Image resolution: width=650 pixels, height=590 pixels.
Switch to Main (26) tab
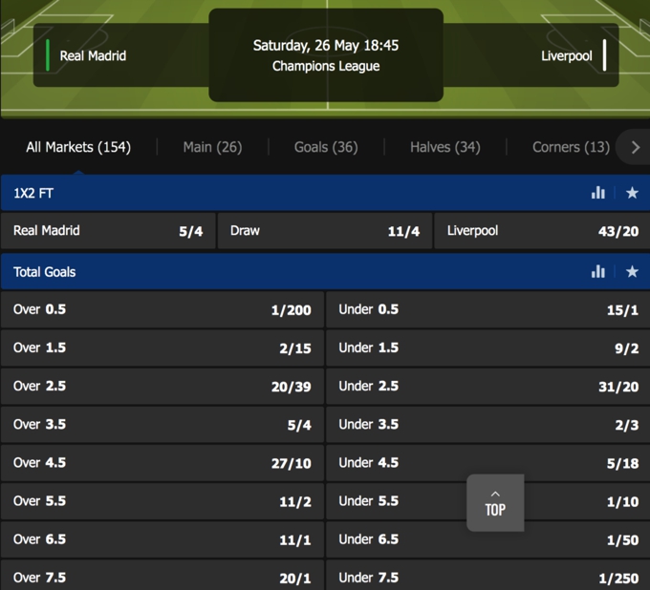point(212,147)
